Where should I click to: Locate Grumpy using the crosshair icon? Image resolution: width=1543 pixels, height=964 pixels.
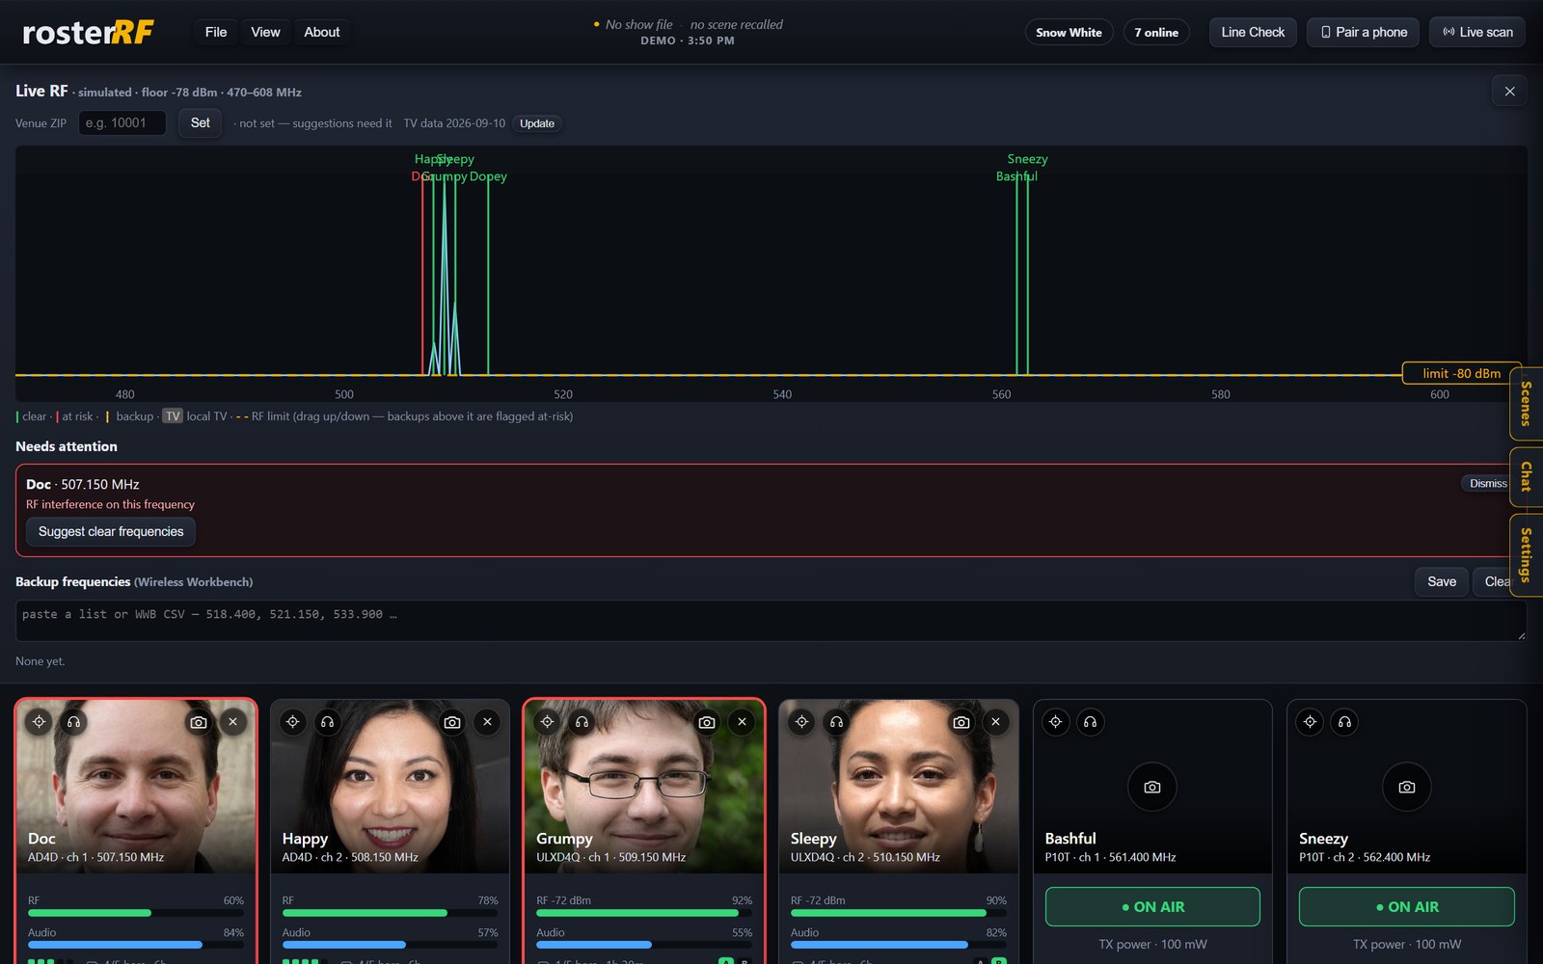coord(547,722)
